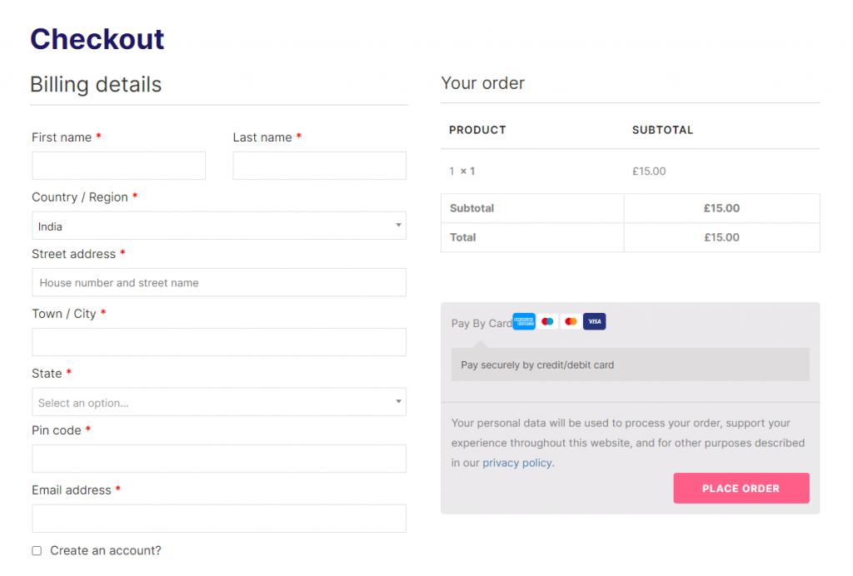Tick the Create an account checkbox

37,550
